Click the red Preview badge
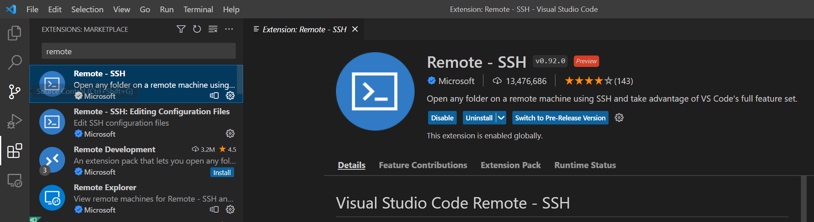This screenshot has height=222, width=814. [586, 61]
